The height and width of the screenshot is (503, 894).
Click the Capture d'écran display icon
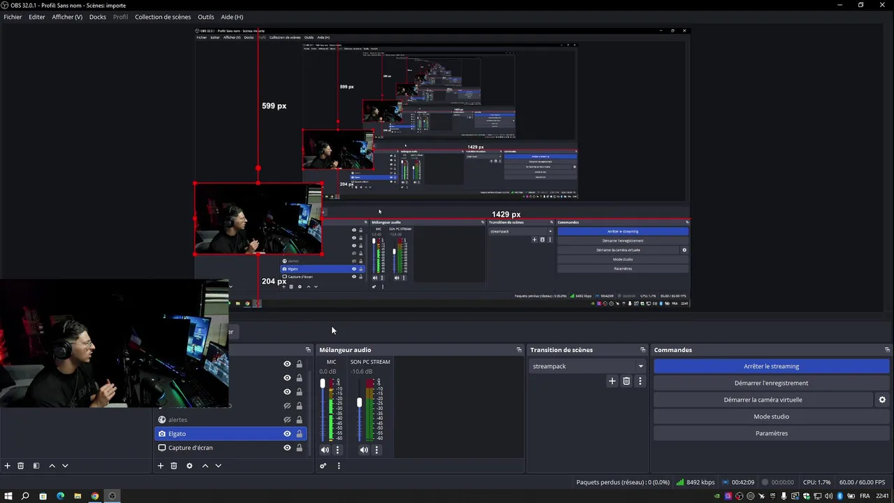162,448
